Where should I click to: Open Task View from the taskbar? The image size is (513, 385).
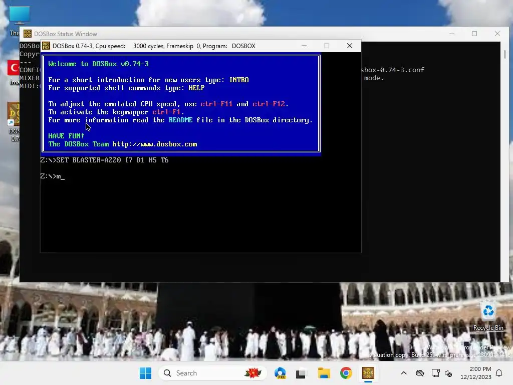301,373
